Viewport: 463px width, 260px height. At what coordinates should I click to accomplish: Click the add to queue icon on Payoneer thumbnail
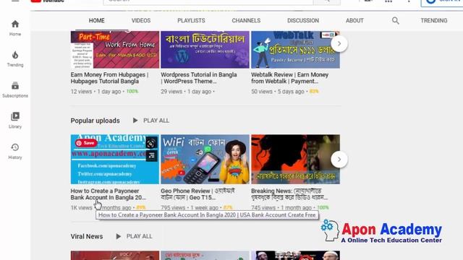tap(151, 156)
